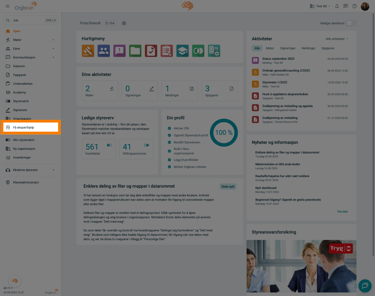Open the Test AS company dropdown
Screen dimensions: 375x296
320,6
